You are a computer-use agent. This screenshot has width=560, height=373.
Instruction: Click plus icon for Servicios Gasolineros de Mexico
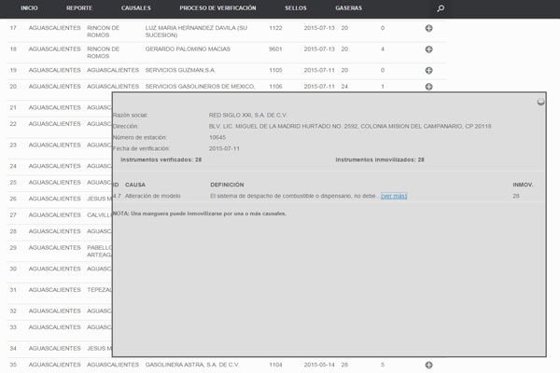click(428, 86)
